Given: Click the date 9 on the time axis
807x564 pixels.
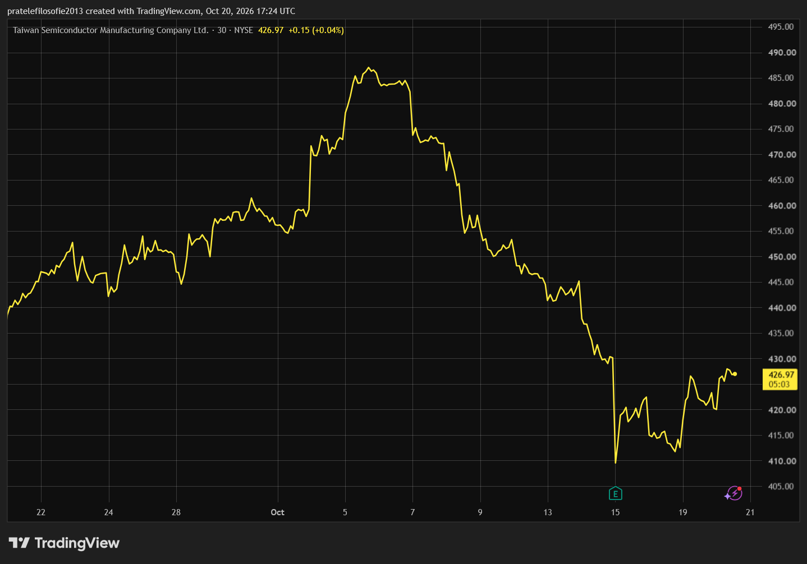Looking at the screenshot, I should [x=480, y=512].
